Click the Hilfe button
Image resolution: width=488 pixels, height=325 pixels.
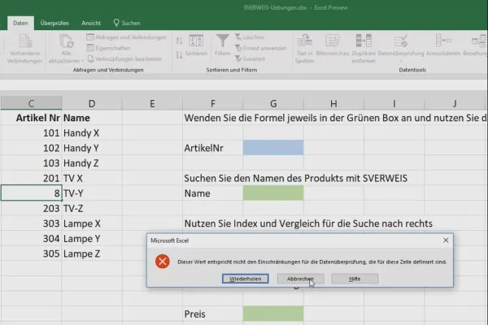click(x=355, y=279)
